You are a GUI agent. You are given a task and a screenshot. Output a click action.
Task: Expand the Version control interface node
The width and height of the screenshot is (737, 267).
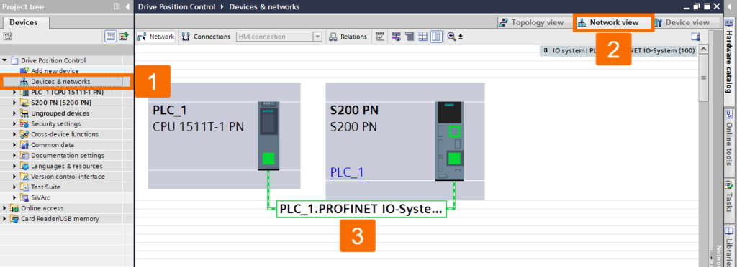[14, 177]
